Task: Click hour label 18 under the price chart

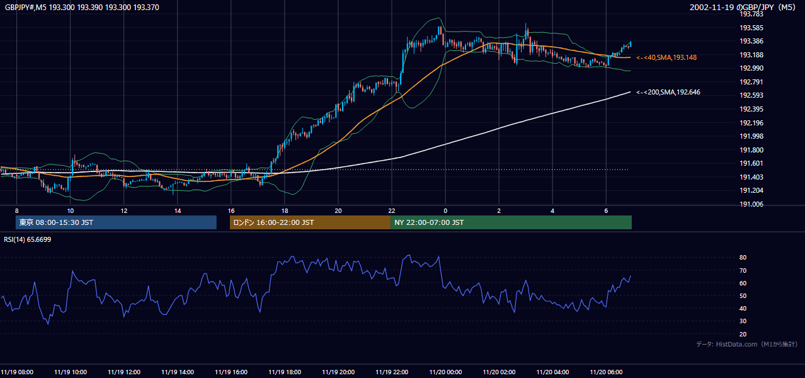Action: pos(285,210)
